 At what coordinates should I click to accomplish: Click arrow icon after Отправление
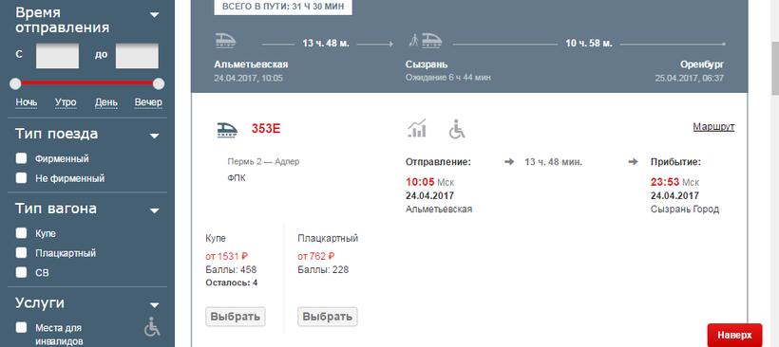(509, 162)
